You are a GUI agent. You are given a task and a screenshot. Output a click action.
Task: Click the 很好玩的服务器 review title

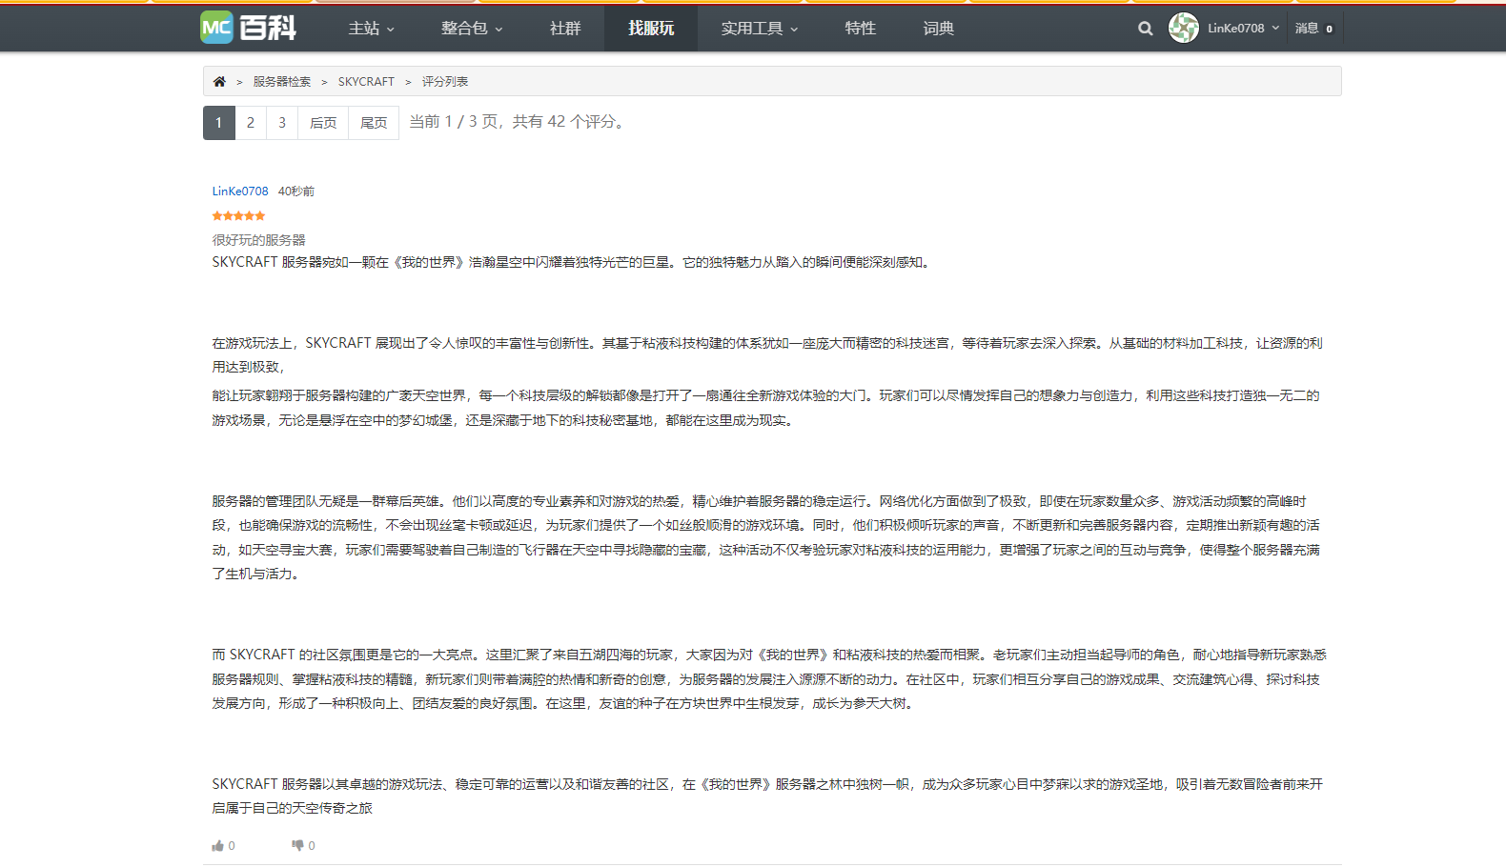(258, 240)
